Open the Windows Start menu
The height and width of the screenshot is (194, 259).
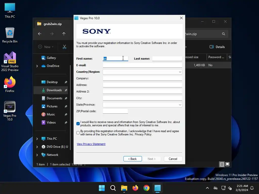click(x=102, y=188)
